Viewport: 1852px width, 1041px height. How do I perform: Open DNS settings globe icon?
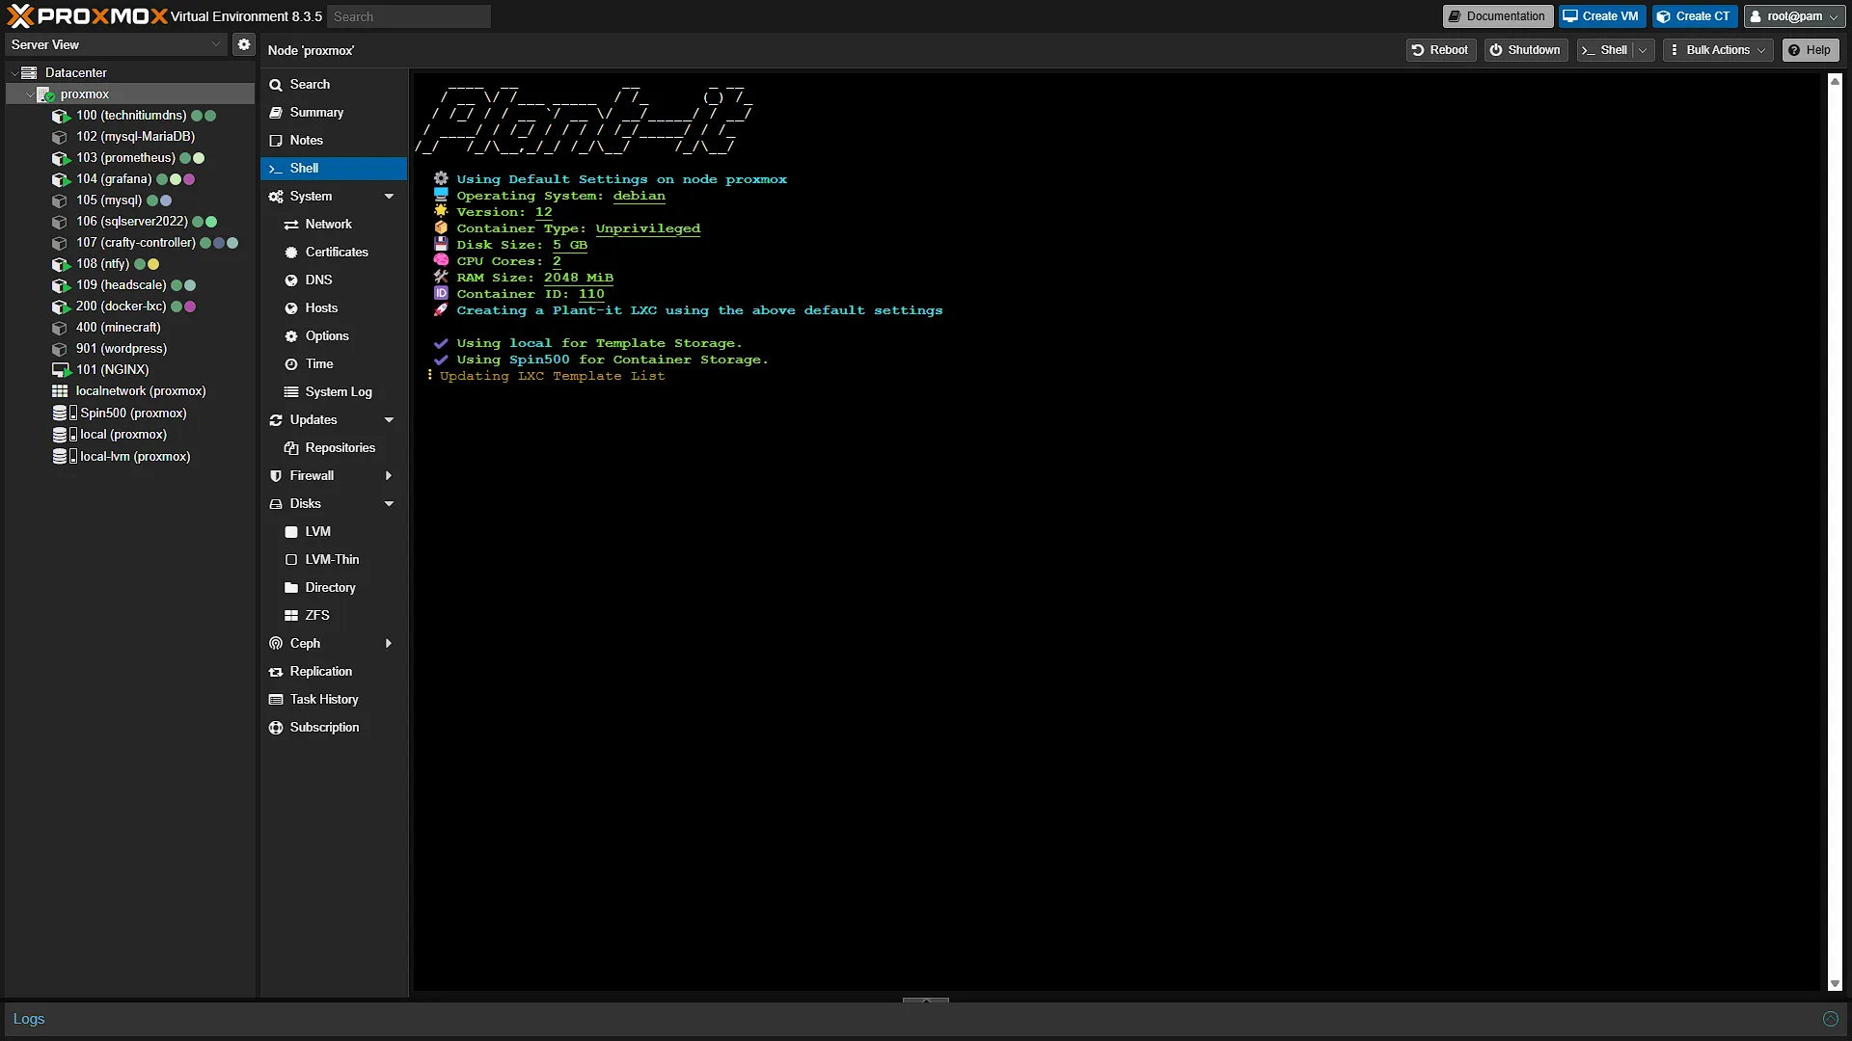pos(291,280)
